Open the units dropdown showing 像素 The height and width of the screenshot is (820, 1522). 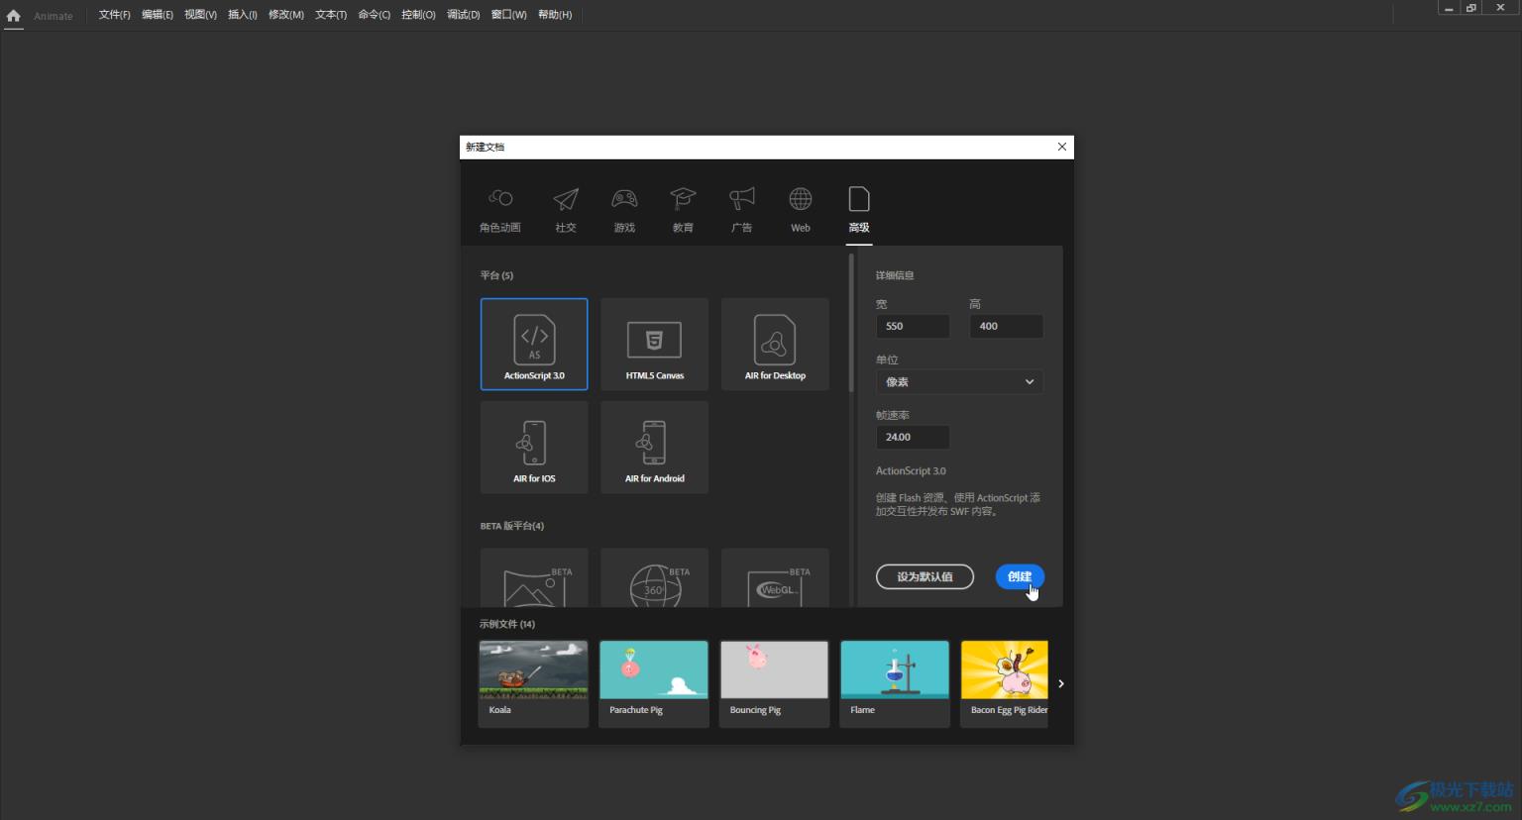959,381
